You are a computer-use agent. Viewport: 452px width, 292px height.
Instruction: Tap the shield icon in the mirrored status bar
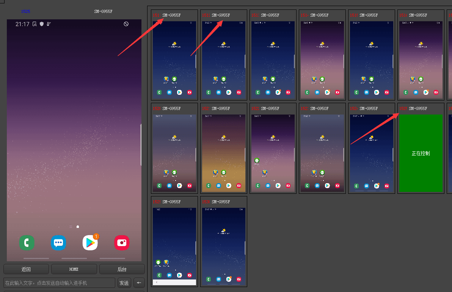(x=42, y=24)
